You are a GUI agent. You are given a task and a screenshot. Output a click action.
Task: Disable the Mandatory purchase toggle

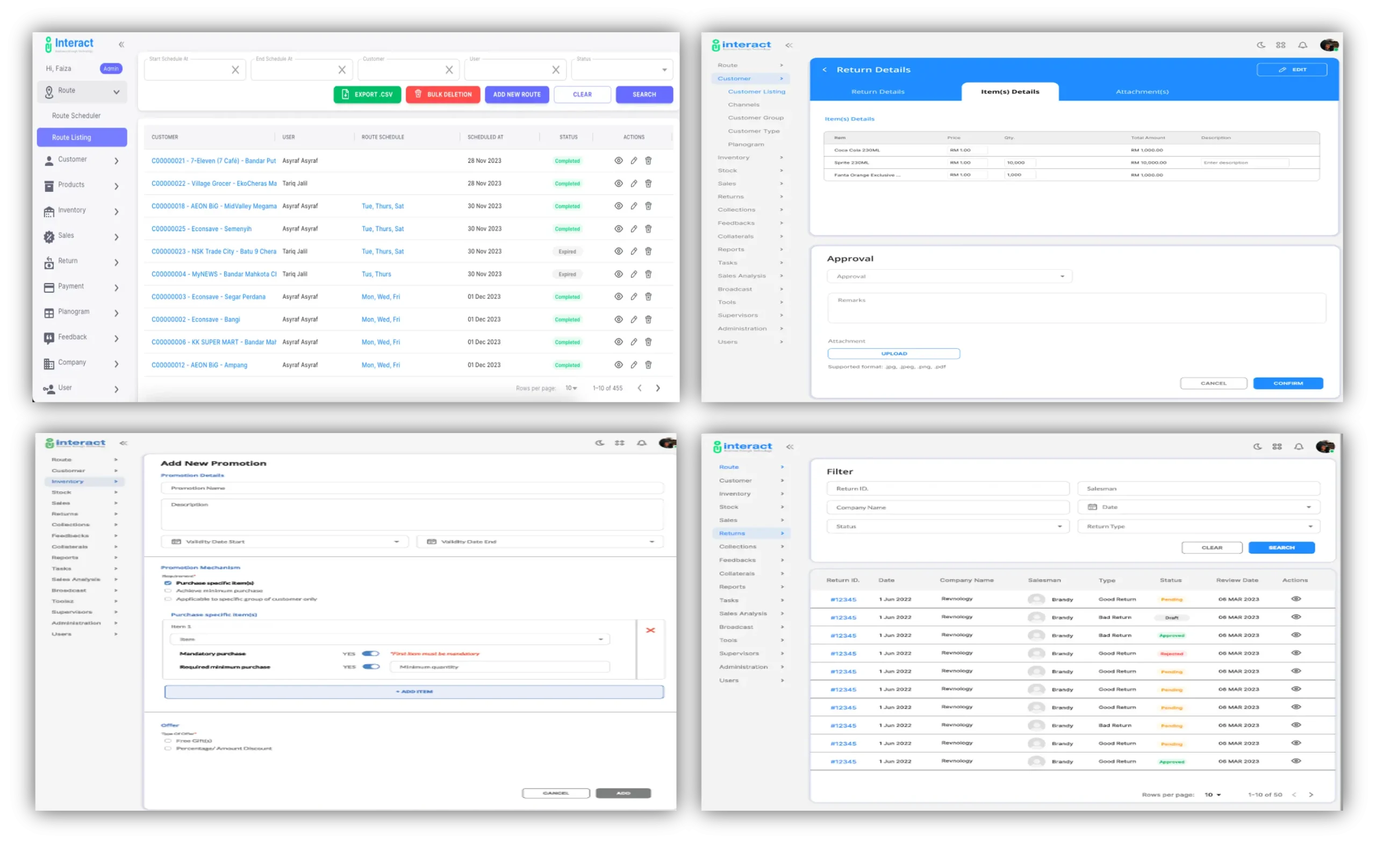point(371,653)
